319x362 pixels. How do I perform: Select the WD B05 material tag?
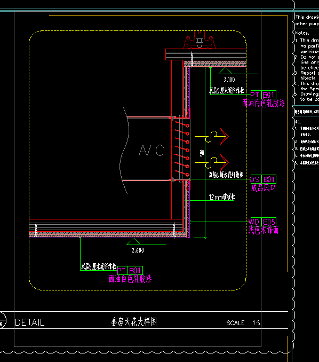(262, 222)
